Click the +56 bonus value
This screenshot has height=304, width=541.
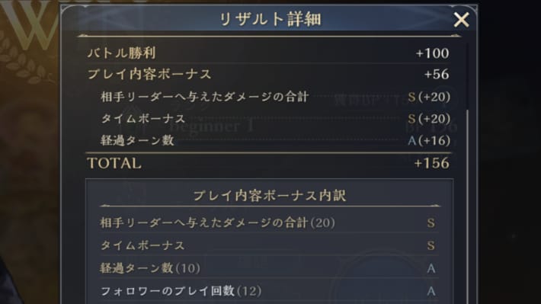(x=437, y=74)
